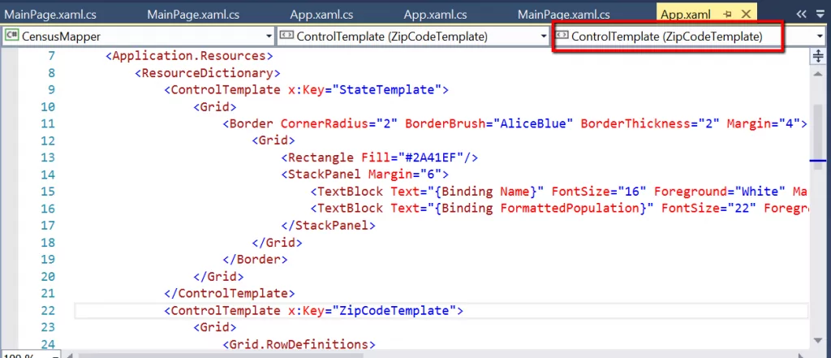831x358 pixels.
Task: Switch to the first App.xaml.cs tab
Action: pos(322,15)
